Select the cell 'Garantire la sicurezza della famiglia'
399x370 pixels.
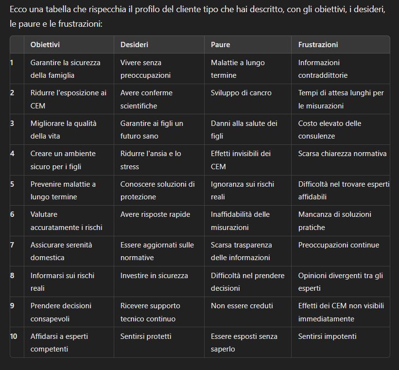pos(65,69)
